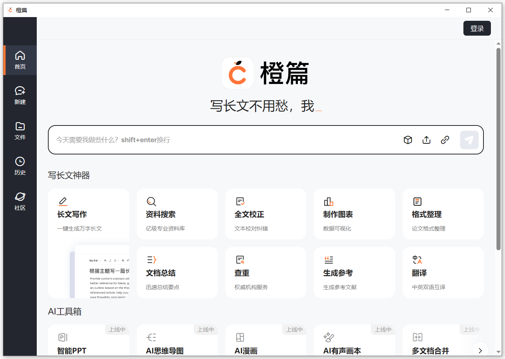
Task: Click the 多文档合并 merge icon
Action: (x=417, y=337)
